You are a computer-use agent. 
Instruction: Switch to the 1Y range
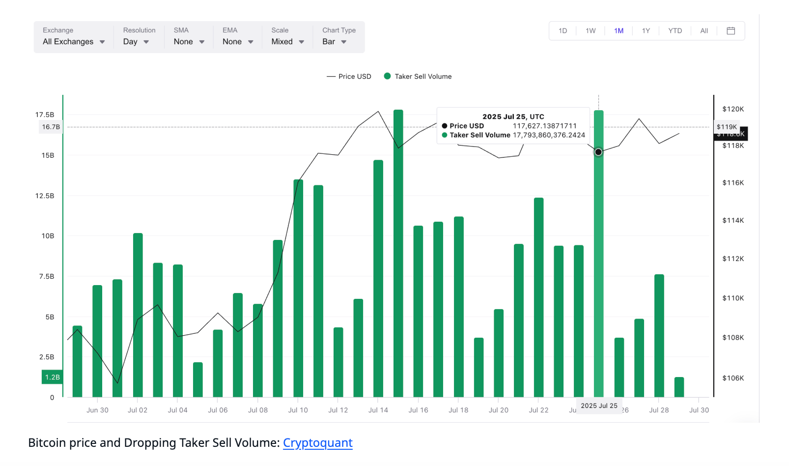646,31
